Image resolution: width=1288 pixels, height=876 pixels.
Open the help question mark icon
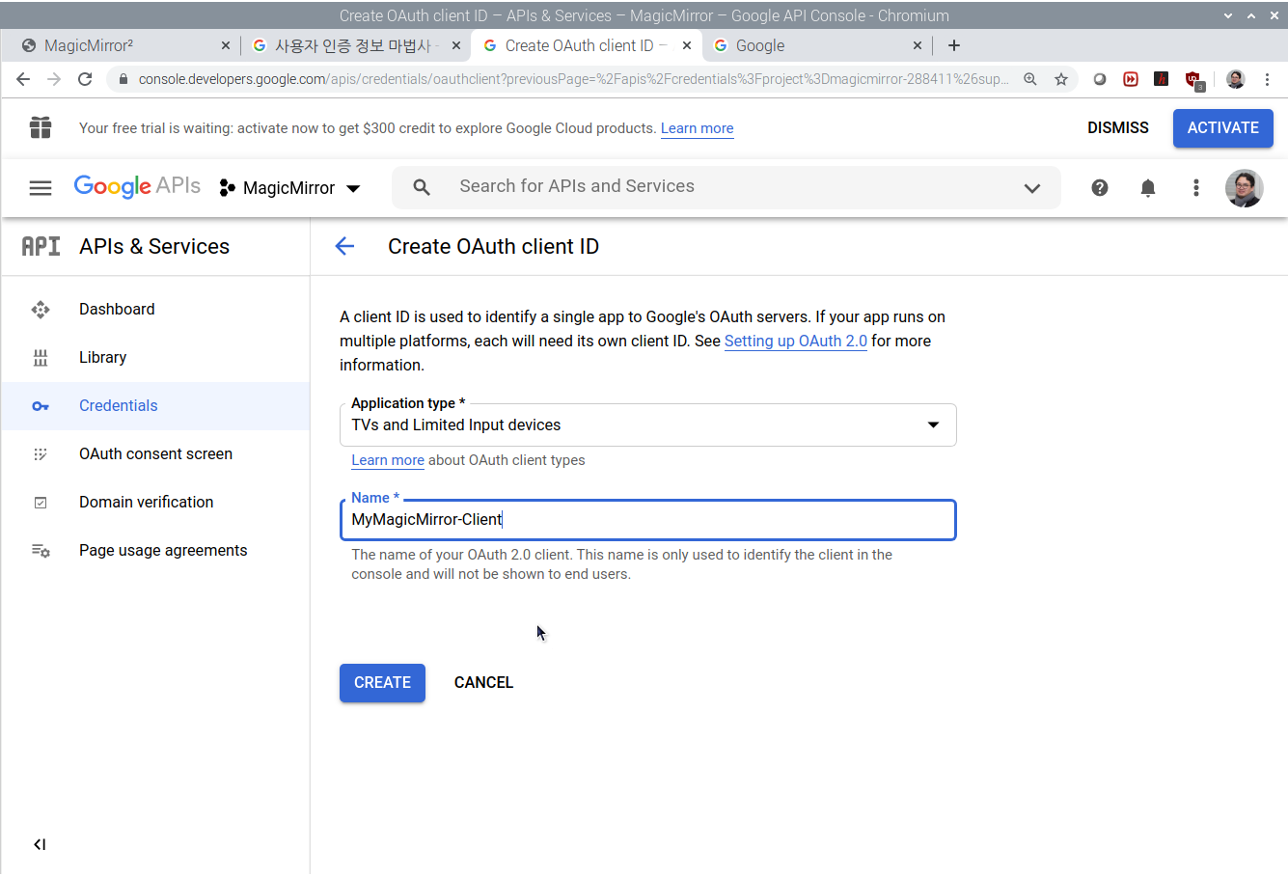[x=1100, y=188]
